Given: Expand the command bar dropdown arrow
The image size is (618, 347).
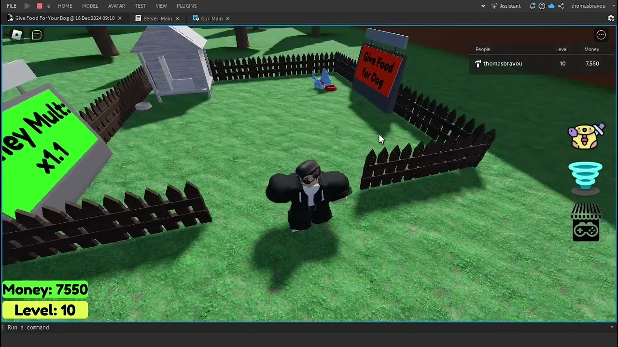Looking at the screenshot, I should pos(612,327).
